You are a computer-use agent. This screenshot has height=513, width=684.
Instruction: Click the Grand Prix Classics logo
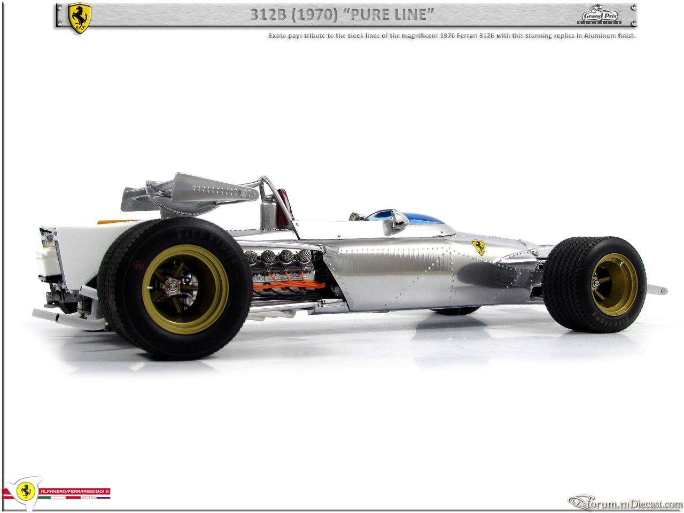click(600, 15)
